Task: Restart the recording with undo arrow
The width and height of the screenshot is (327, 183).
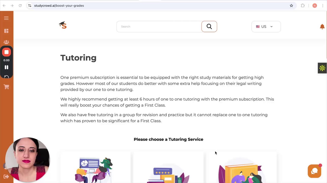Action: (6, 77)
